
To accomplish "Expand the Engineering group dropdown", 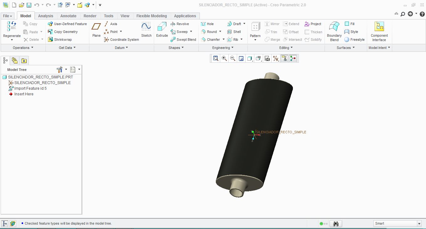I will [x=223, y=48].
